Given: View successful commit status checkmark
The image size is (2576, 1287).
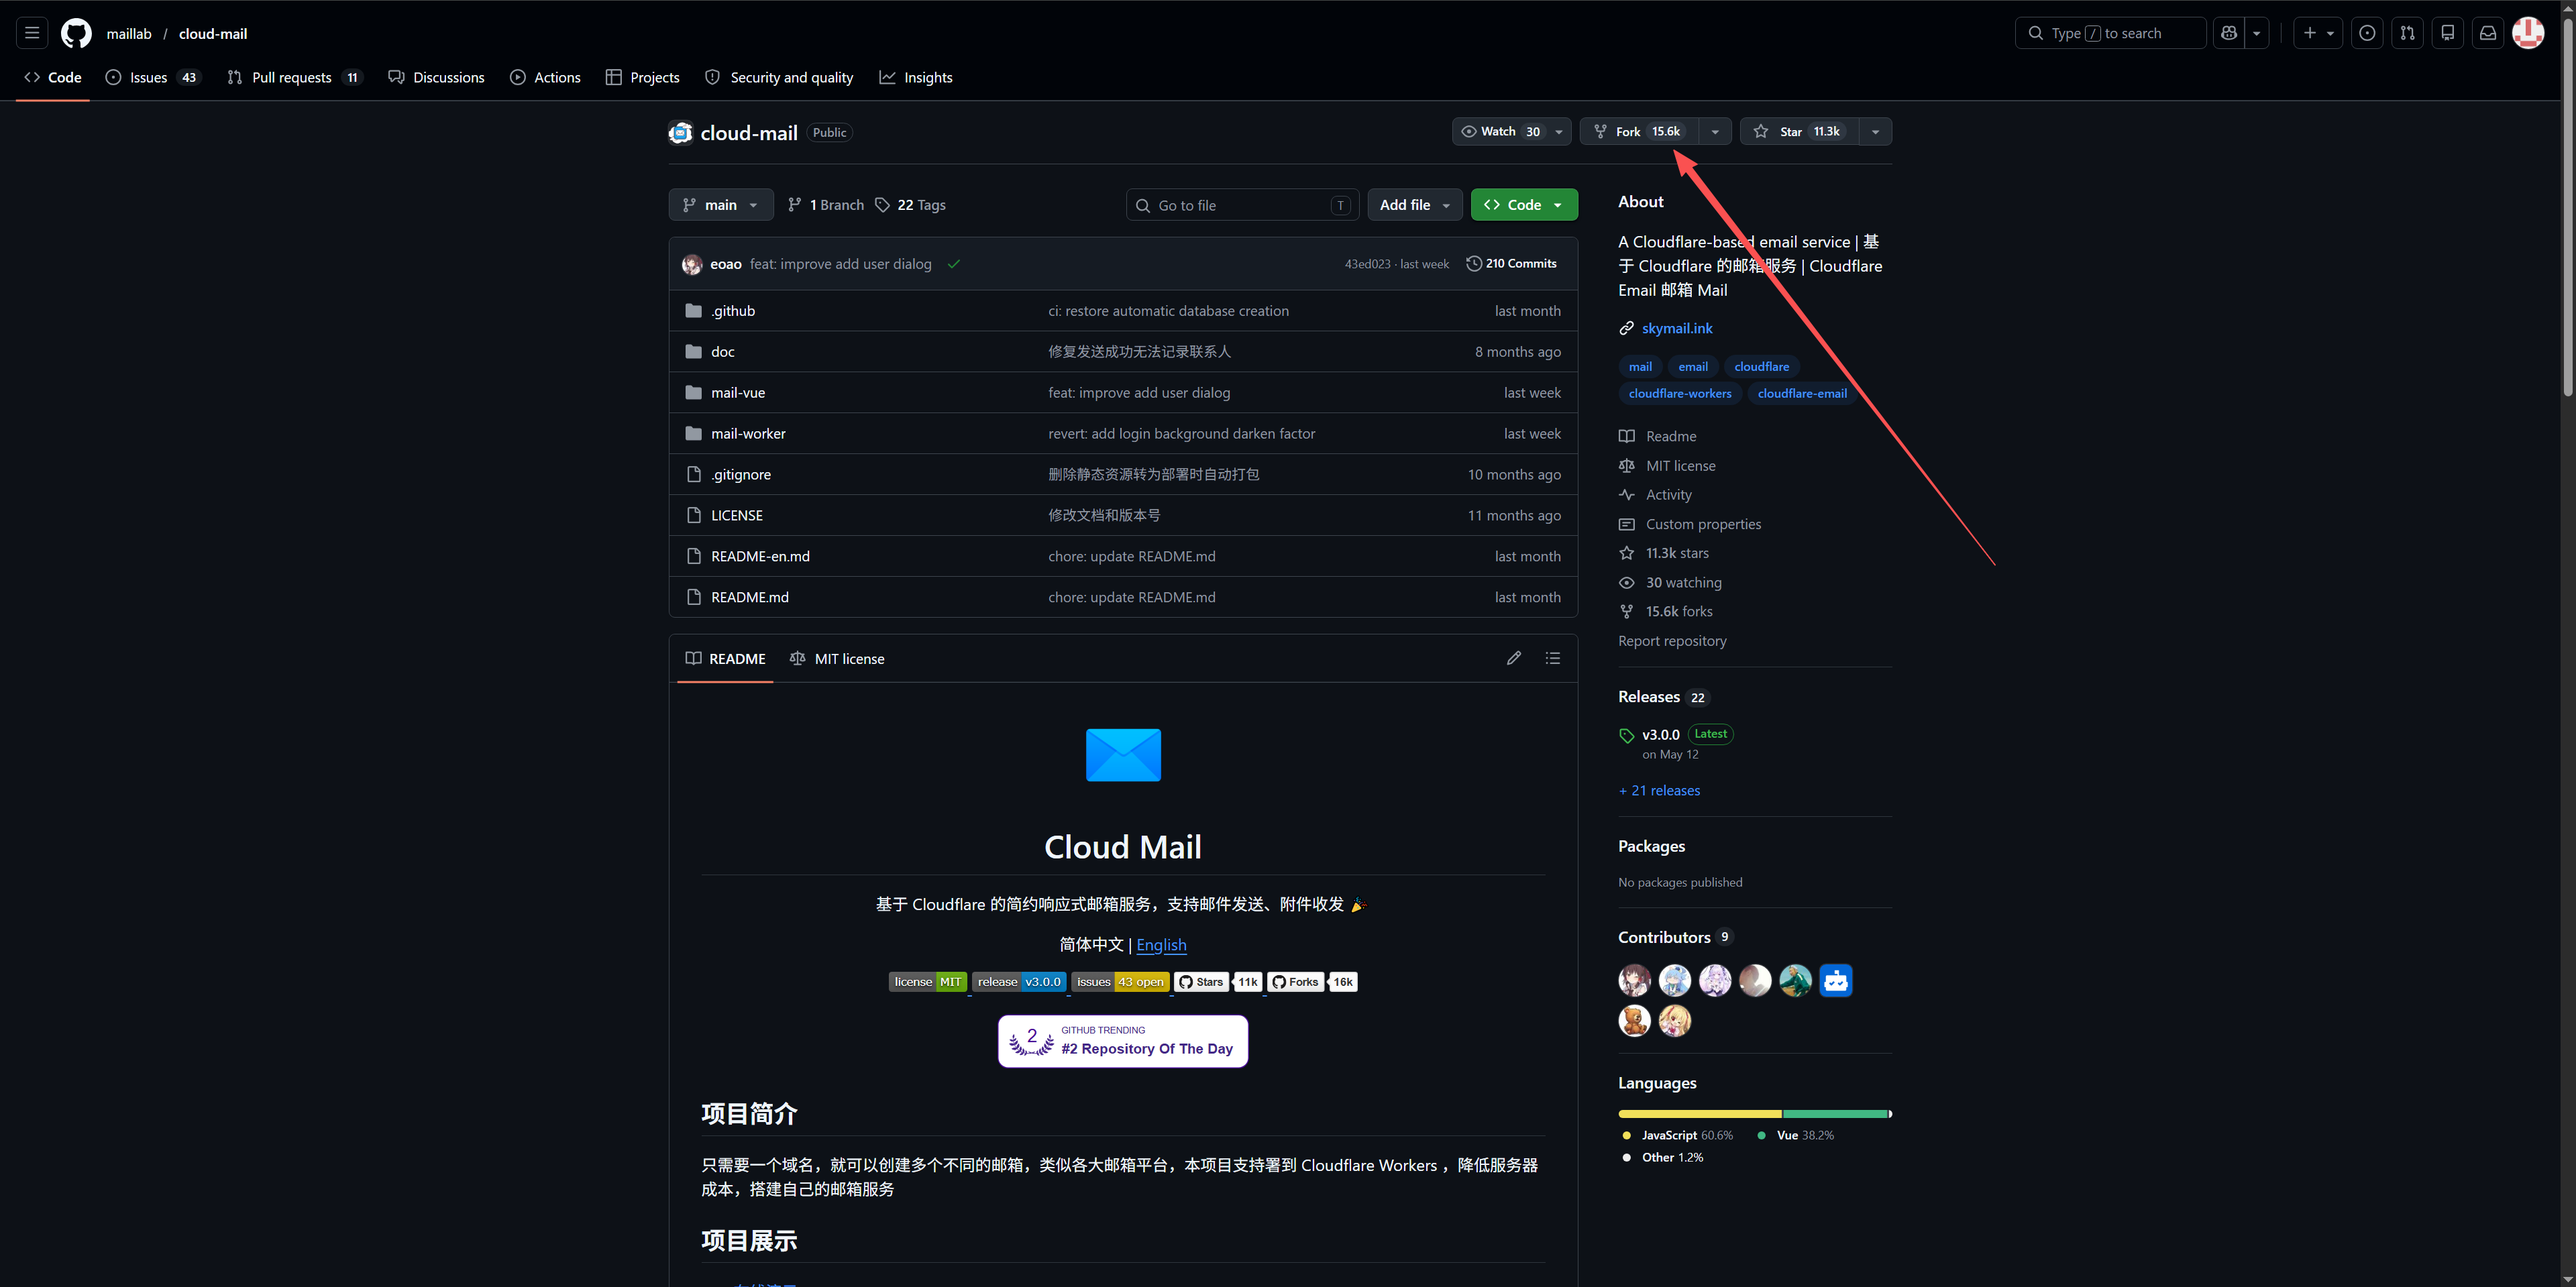Looking at the screenshot, I should (954, 264).
